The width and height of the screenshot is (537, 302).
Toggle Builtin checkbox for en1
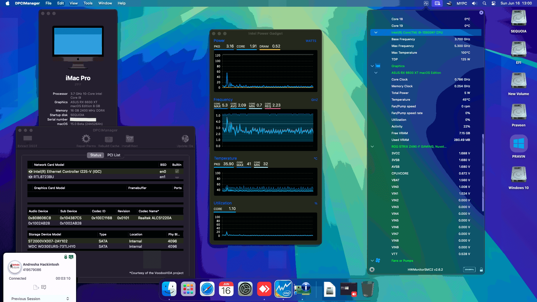pyautogui.click(x=177, y=177)
